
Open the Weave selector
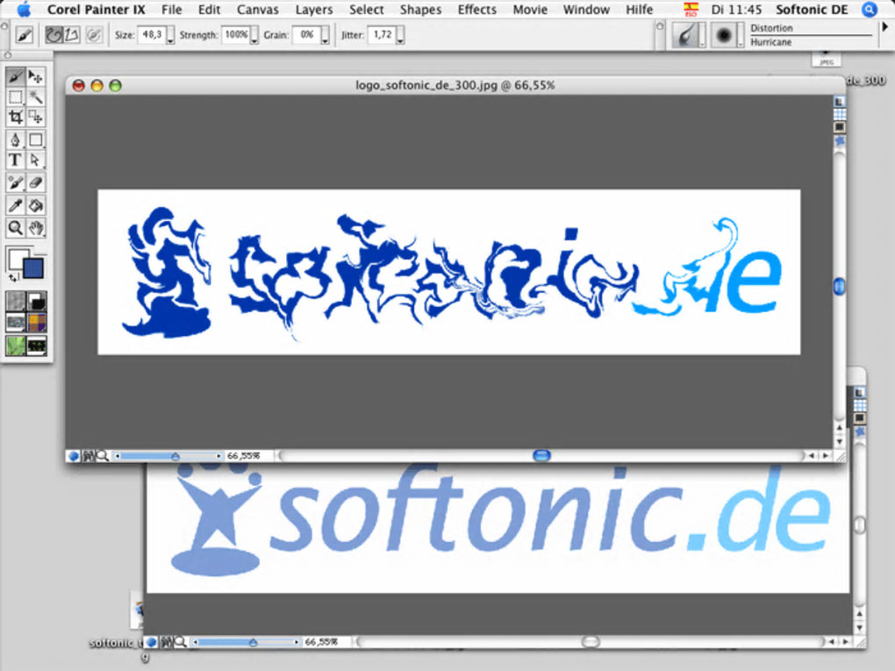pyautogui.click(x=37, y=323)
